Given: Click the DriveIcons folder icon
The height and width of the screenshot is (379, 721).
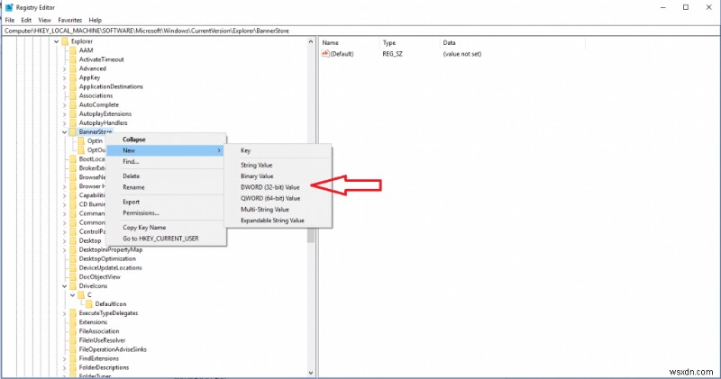Looking at the screenshot, I should (73, 286).
